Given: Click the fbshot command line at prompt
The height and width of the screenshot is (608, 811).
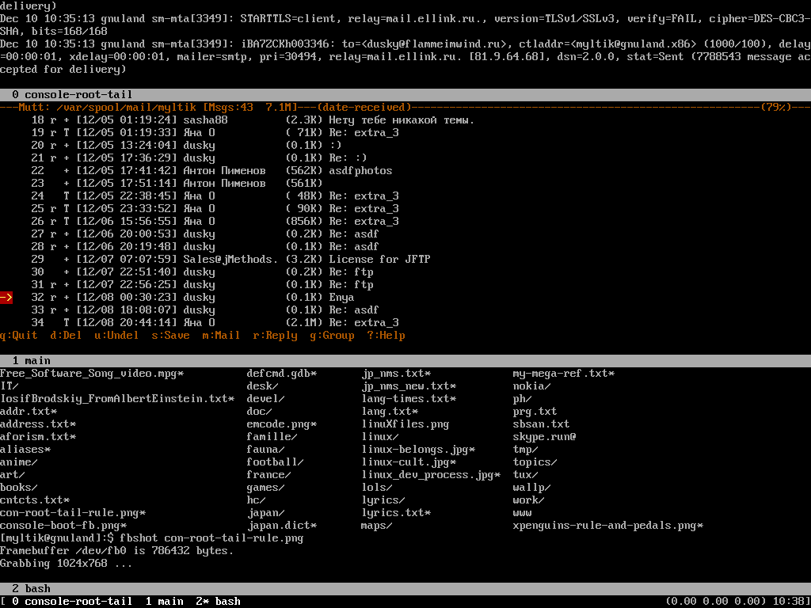Looking at the screenshot, I should coord(211,538).
